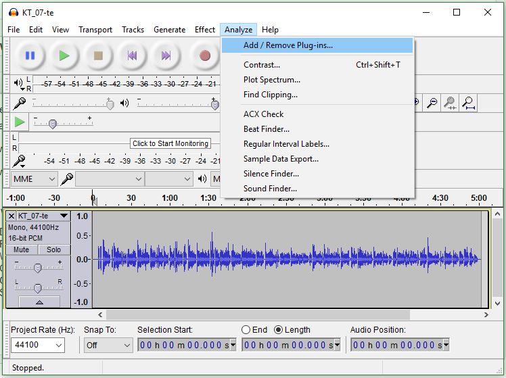Viewport: 506px width, 378px height.
Task: Skip to start of the track
Action: 132,56
